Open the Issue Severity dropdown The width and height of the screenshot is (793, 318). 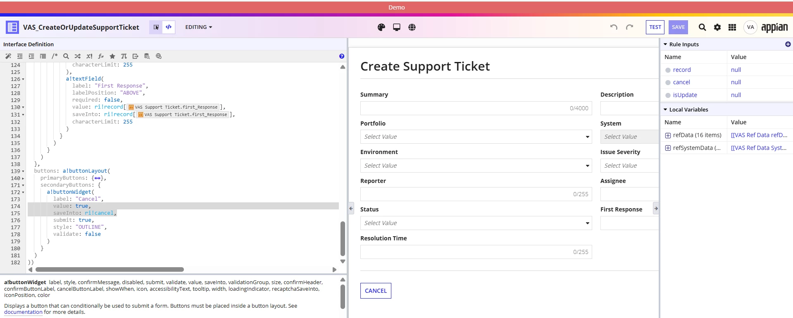click(629, 166)
